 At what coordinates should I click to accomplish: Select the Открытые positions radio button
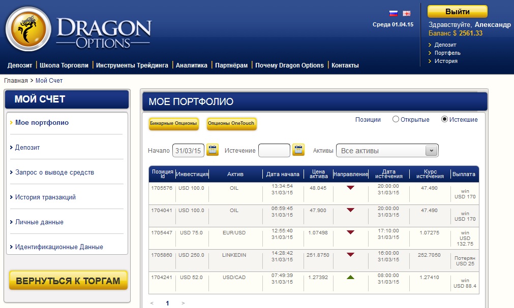coord(396,120)
